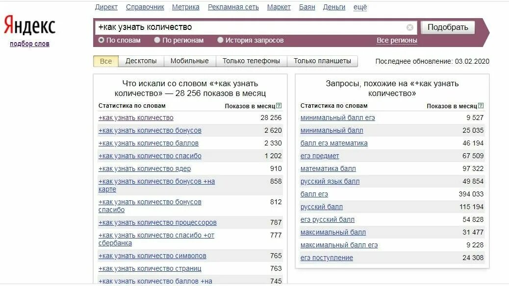
Task: Open similar query 'минимальный балл егэ'
Action: pos(337,118)
